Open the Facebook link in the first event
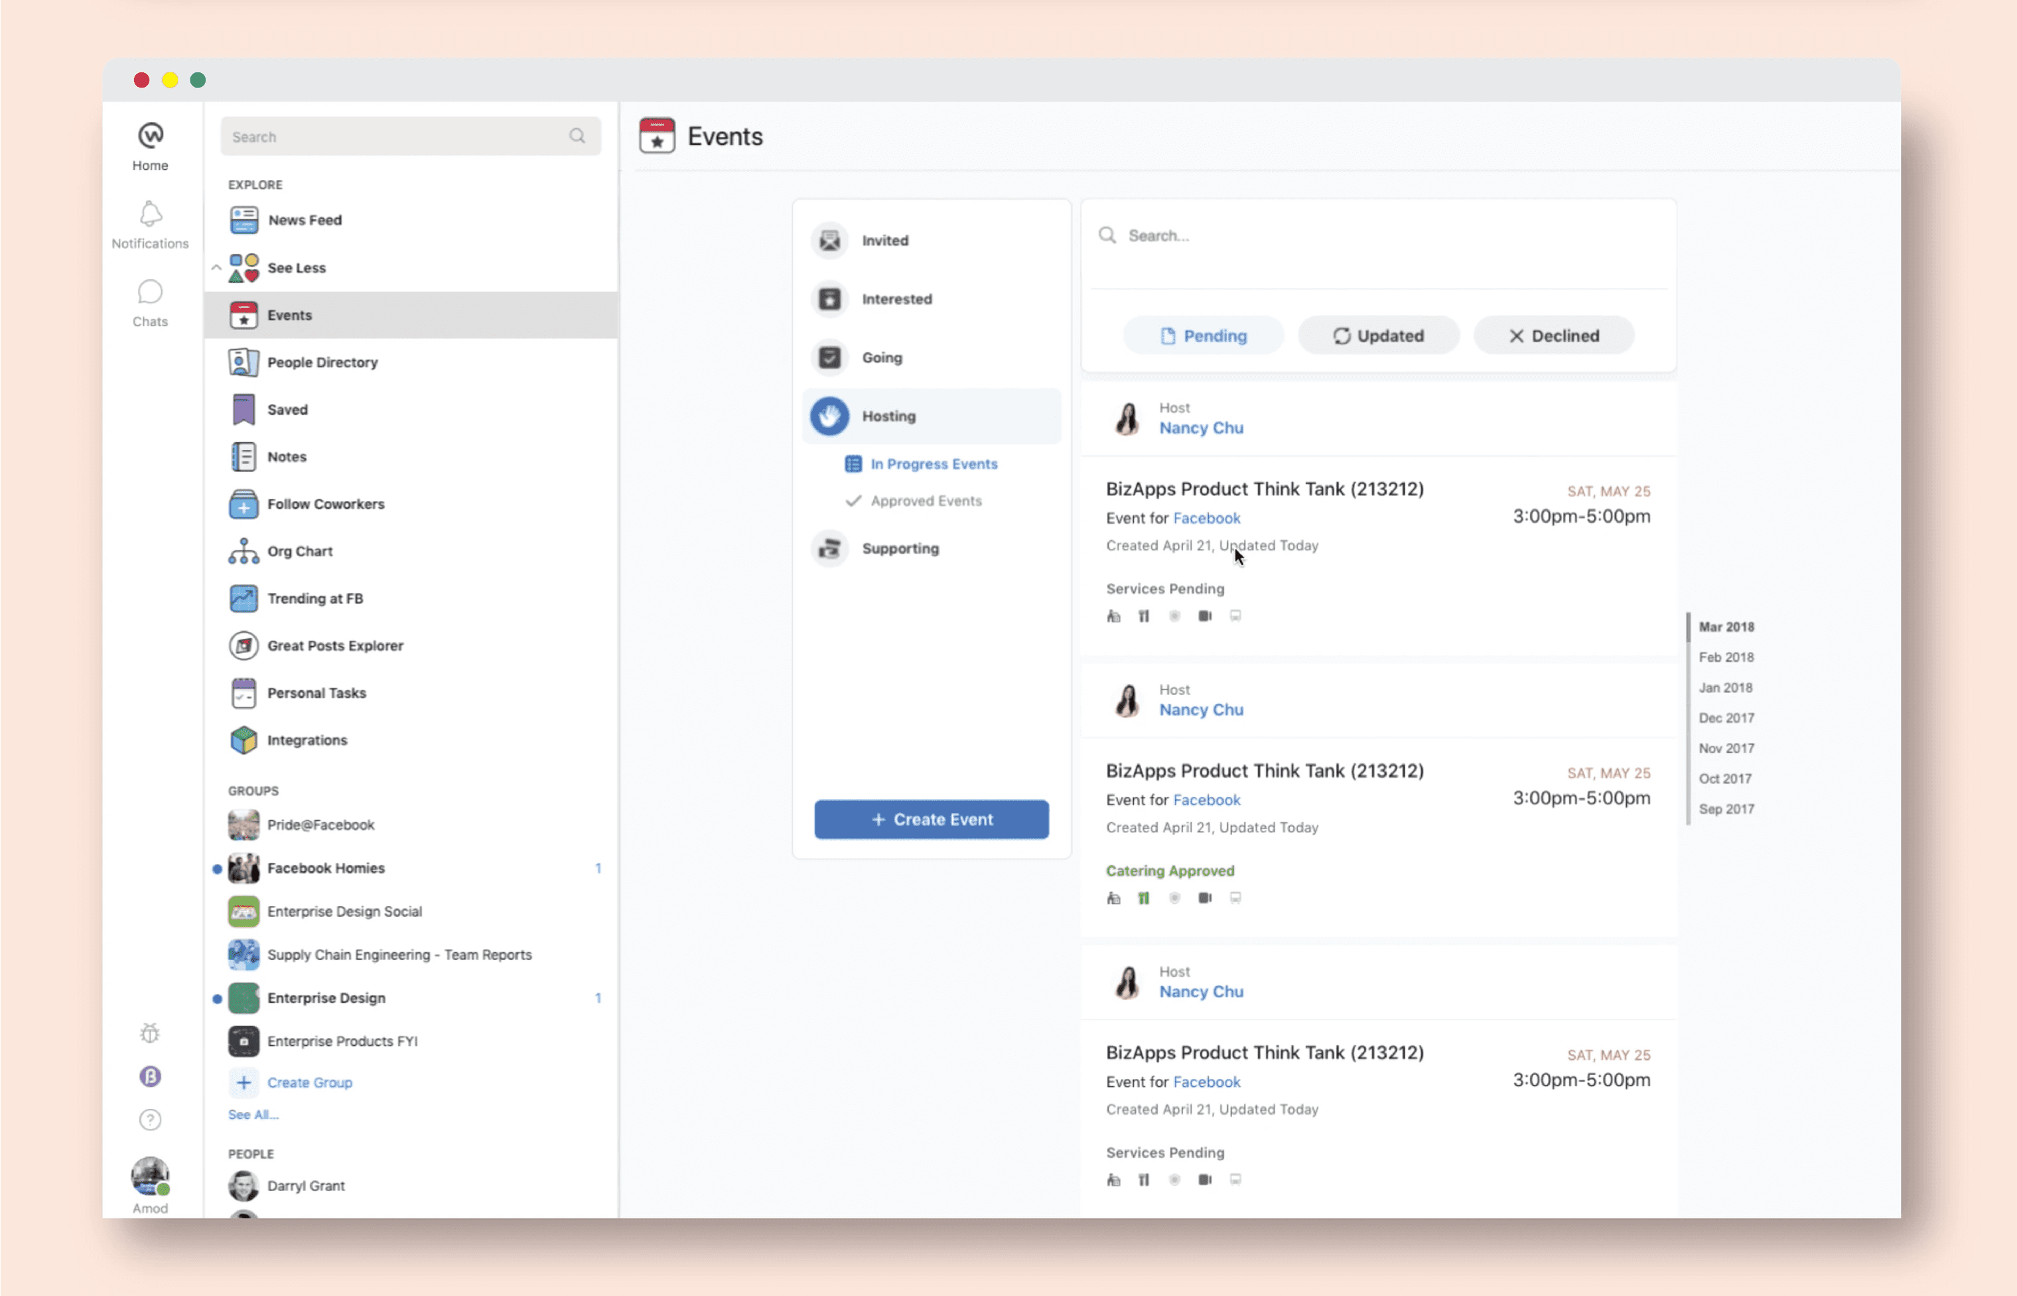The image size is (2017, 1296). [x=1206, y=518]
